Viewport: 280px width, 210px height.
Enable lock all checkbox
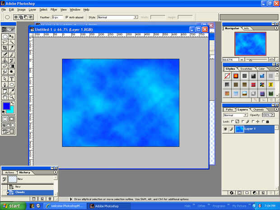point(263,121)
